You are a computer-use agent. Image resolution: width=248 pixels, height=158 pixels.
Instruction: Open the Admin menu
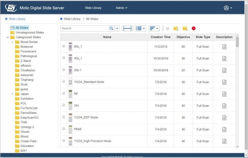click(121, 8)
